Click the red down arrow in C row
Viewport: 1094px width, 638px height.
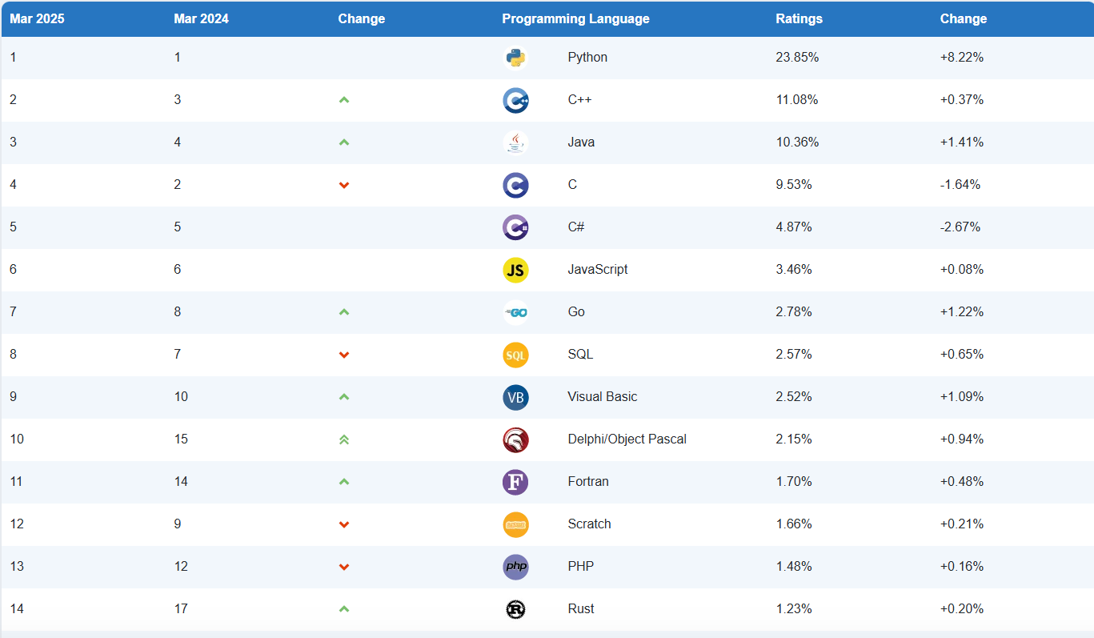click(344, 185)
